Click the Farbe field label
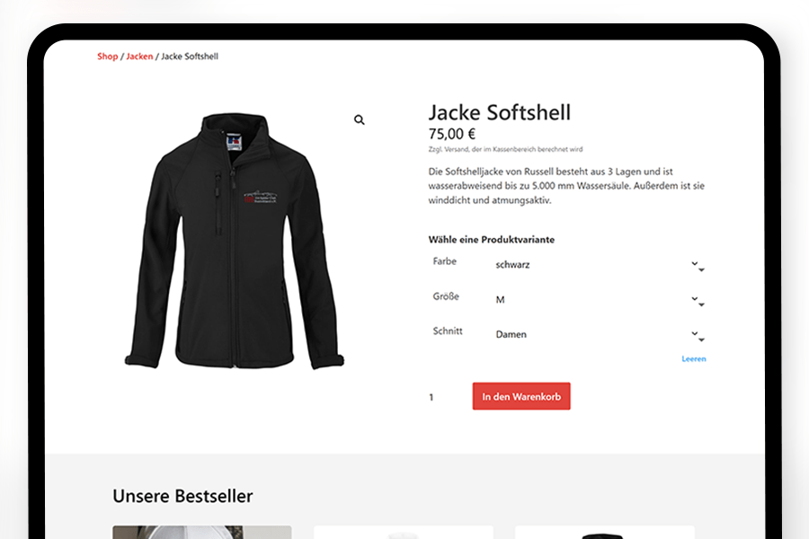Image resolution: width=809 pixels, height=539 pixels. (x=444, y=261)
